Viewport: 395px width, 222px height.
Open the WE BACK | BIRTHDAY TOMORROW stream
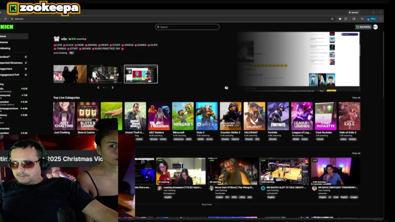point(335,171)
